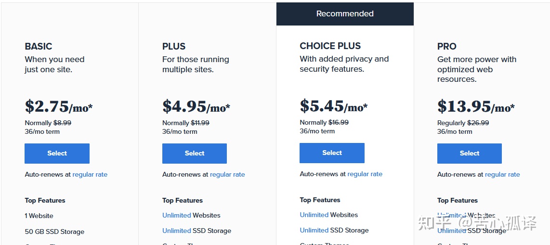This screenshot has height=245, width=550.
Task: Click the Recommended banner above CHOICE PLUS
Action: [x=345, y=14]
